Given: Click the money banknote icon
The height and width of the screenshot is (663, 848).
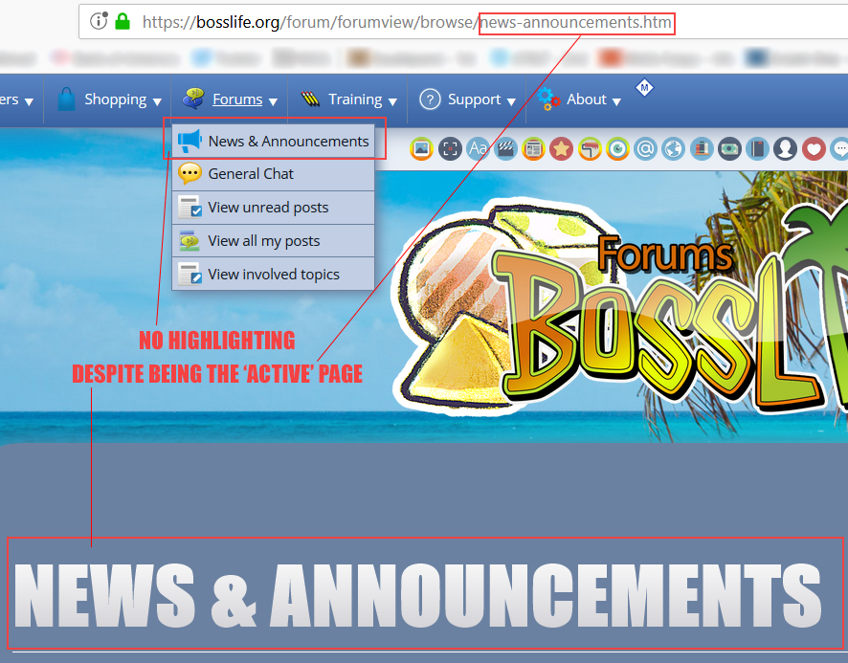Looking at the screenshot, I should (x=729, y=149).
